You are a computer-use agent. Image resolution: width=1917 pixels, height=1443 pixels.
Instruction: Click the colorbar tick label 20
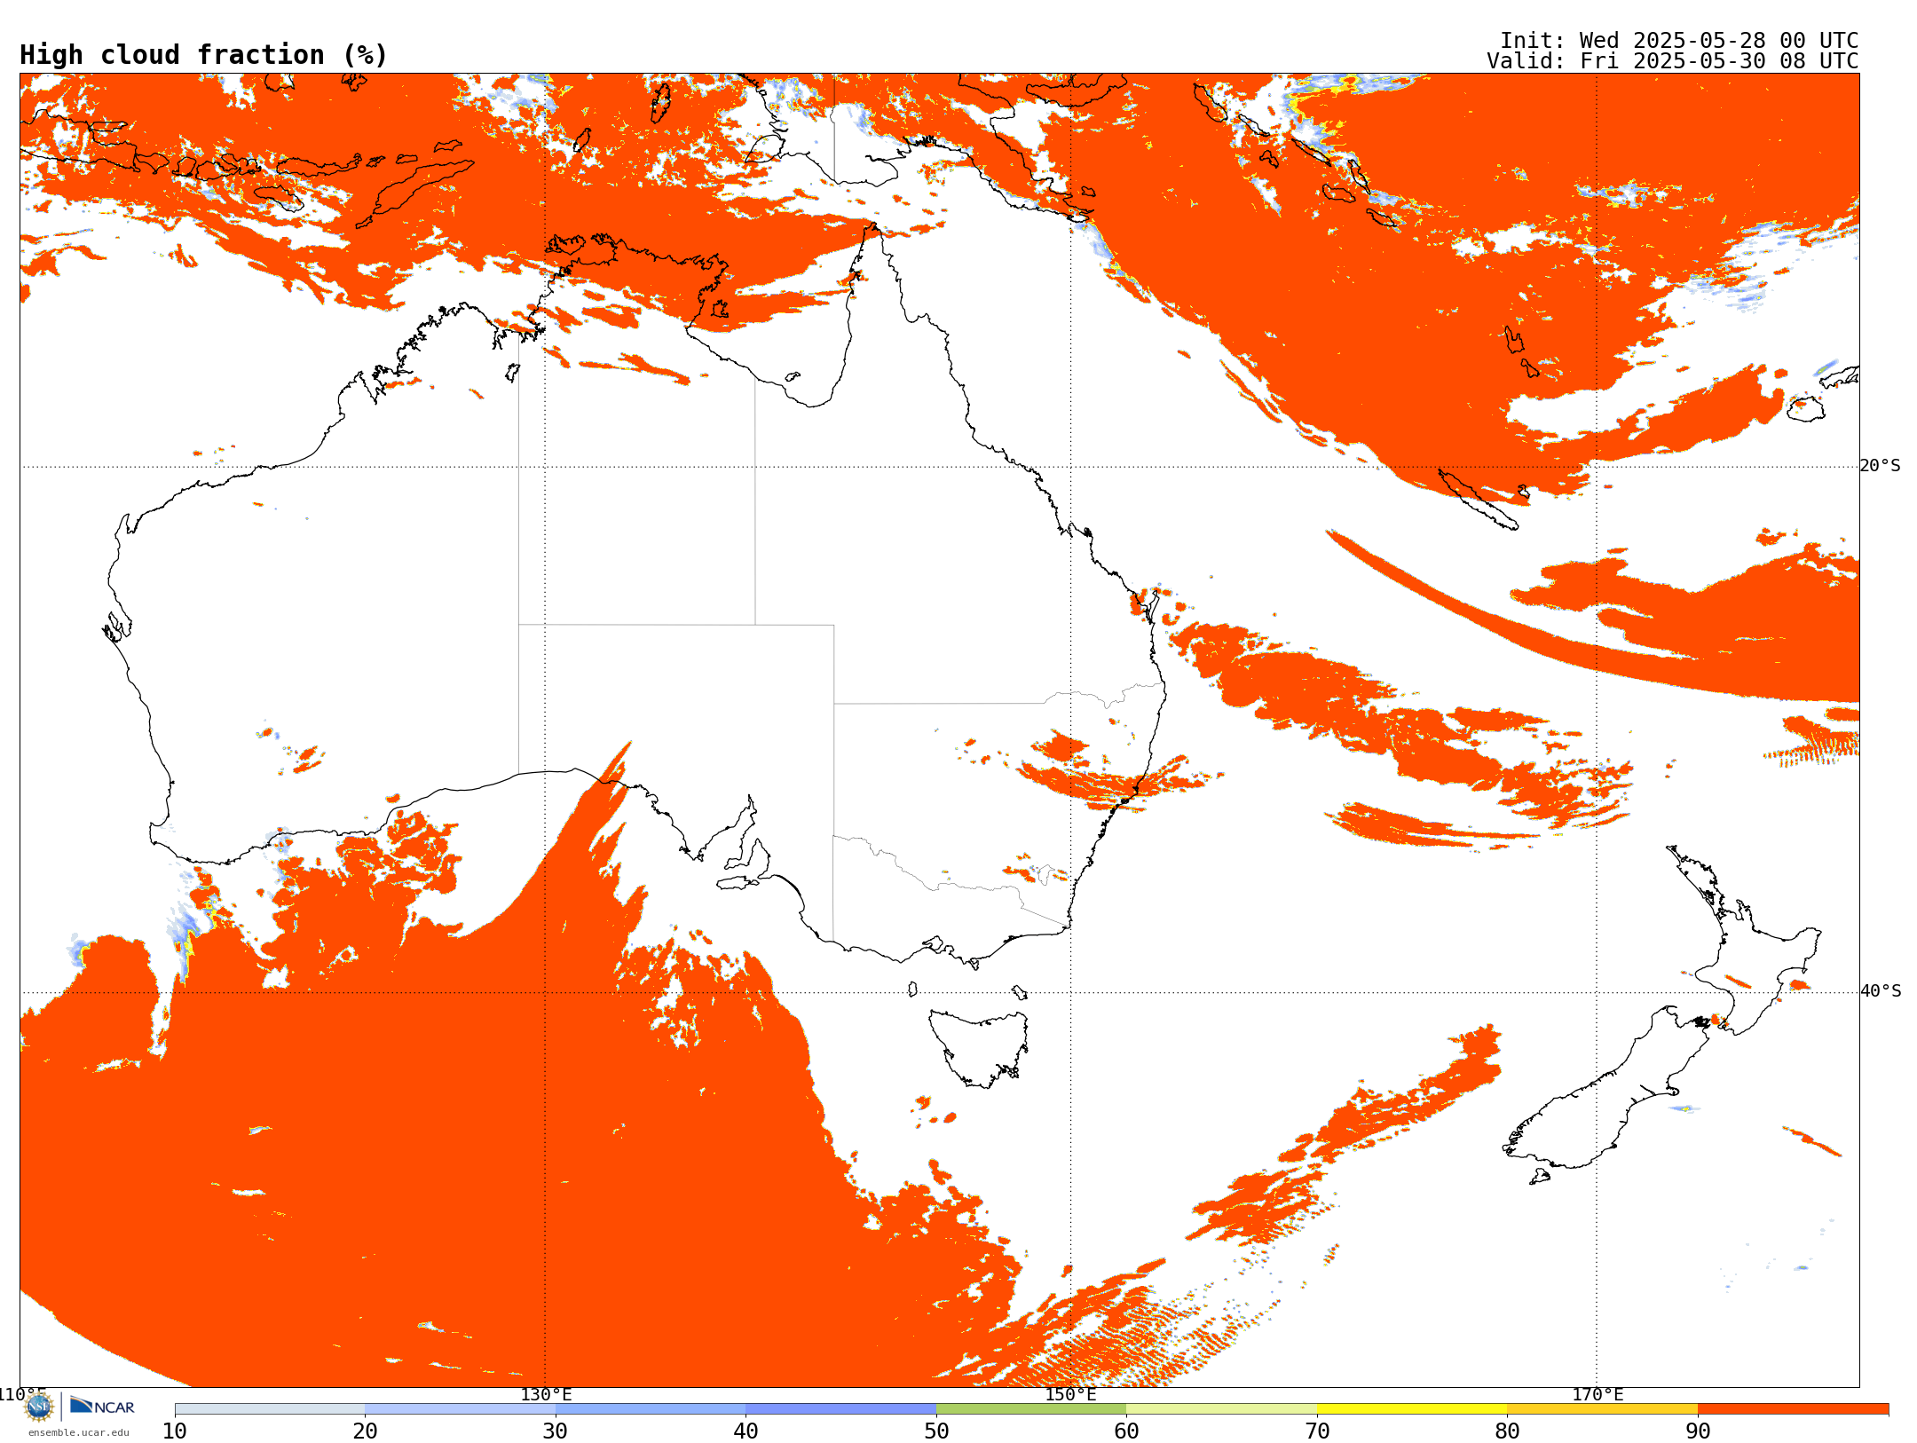coord(365,1431)
